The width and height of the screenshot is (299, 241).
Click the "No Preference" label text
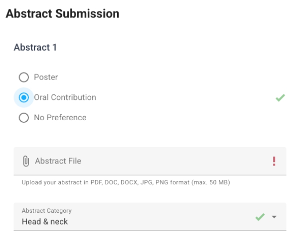[60, 118]
